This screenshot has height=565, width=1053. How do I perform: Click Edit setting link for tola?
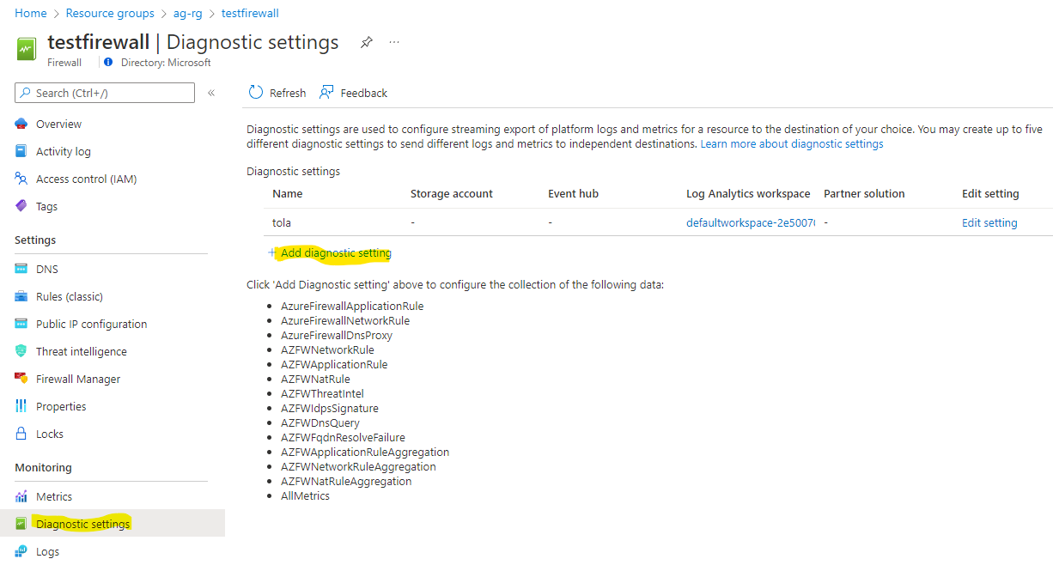[989, 222]
